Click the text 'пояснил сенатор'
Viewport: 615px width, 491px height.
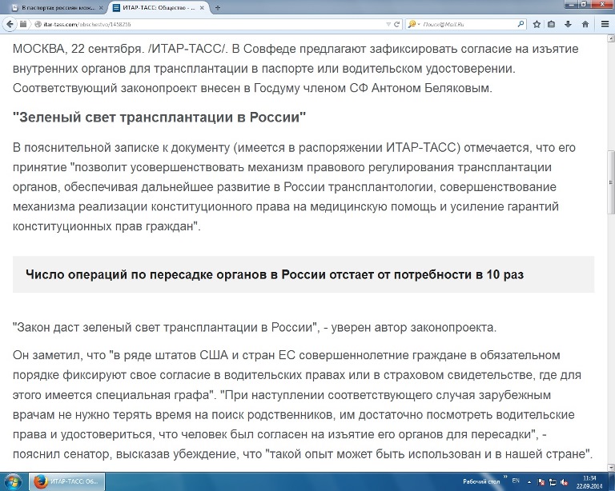(62, 454)
